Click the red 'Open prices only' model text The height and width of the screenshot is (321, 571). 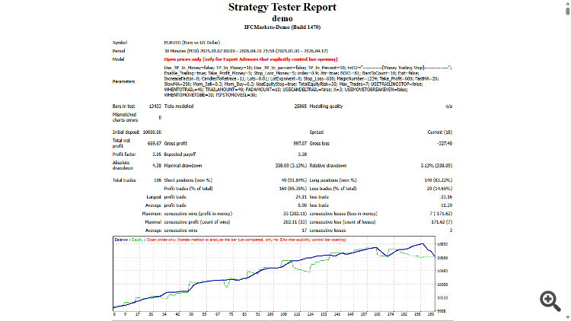(x=250, y=59)
